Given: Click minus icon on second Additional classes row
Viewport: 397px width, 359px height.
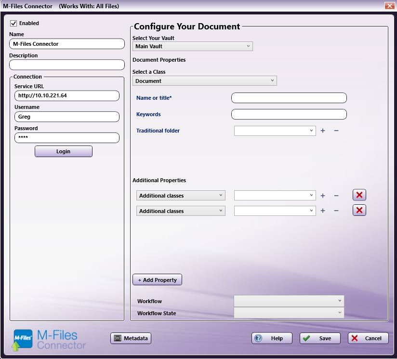Looking at the screenshot, I should pos(336,211).
